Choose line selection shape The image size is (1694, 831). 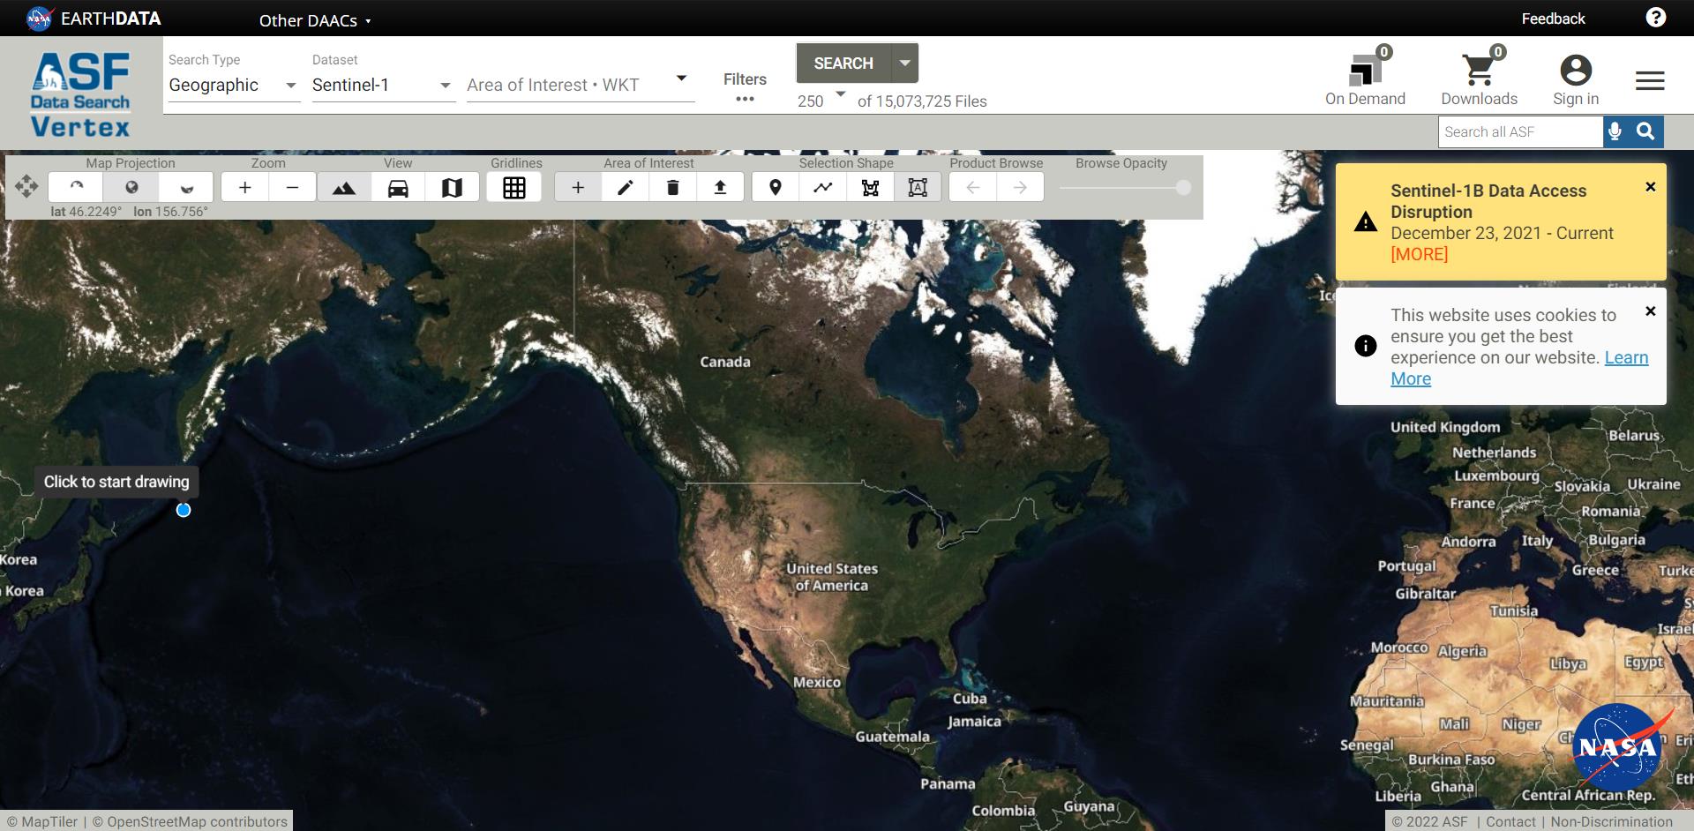pyautogui.click(x=823, y=187)
